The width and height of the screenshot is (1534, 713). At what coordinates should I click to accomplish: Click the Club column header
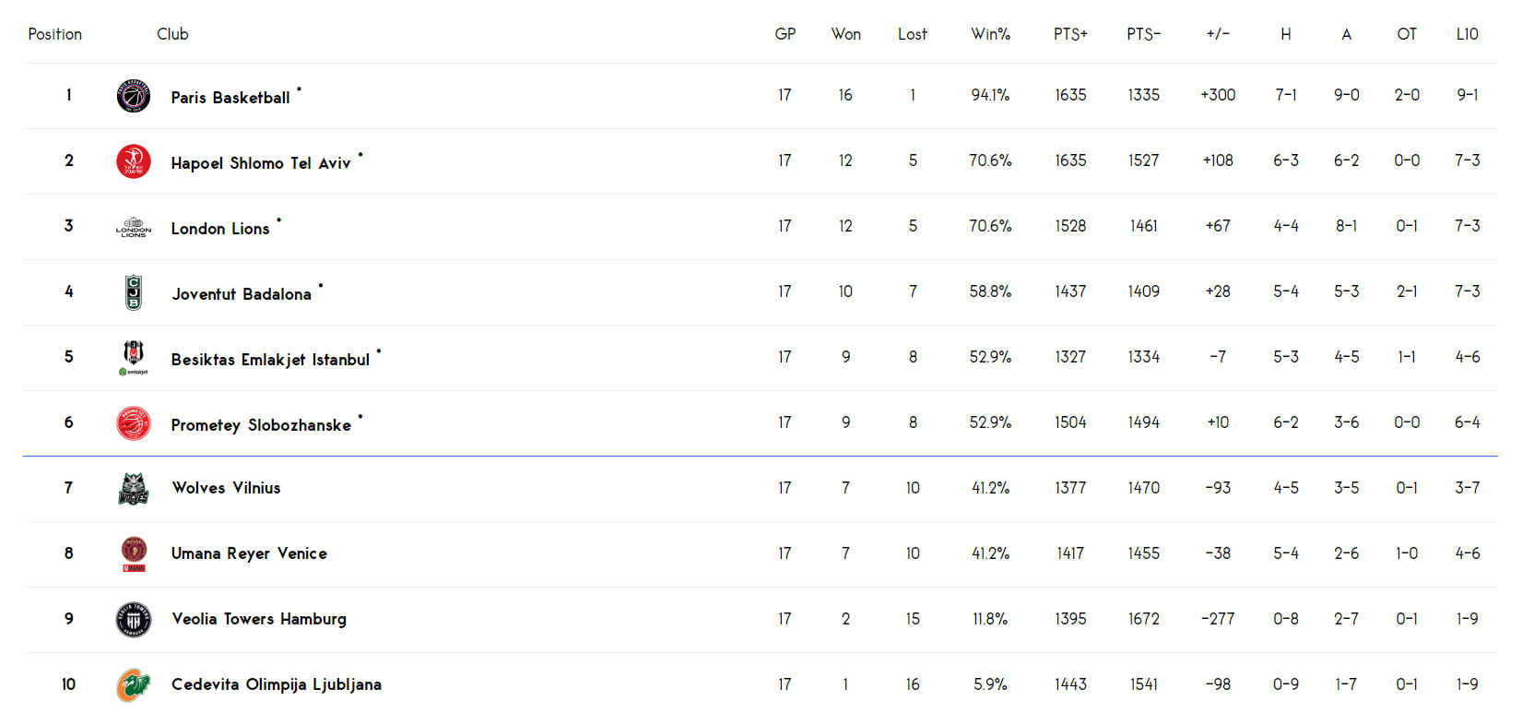[172, 34]
